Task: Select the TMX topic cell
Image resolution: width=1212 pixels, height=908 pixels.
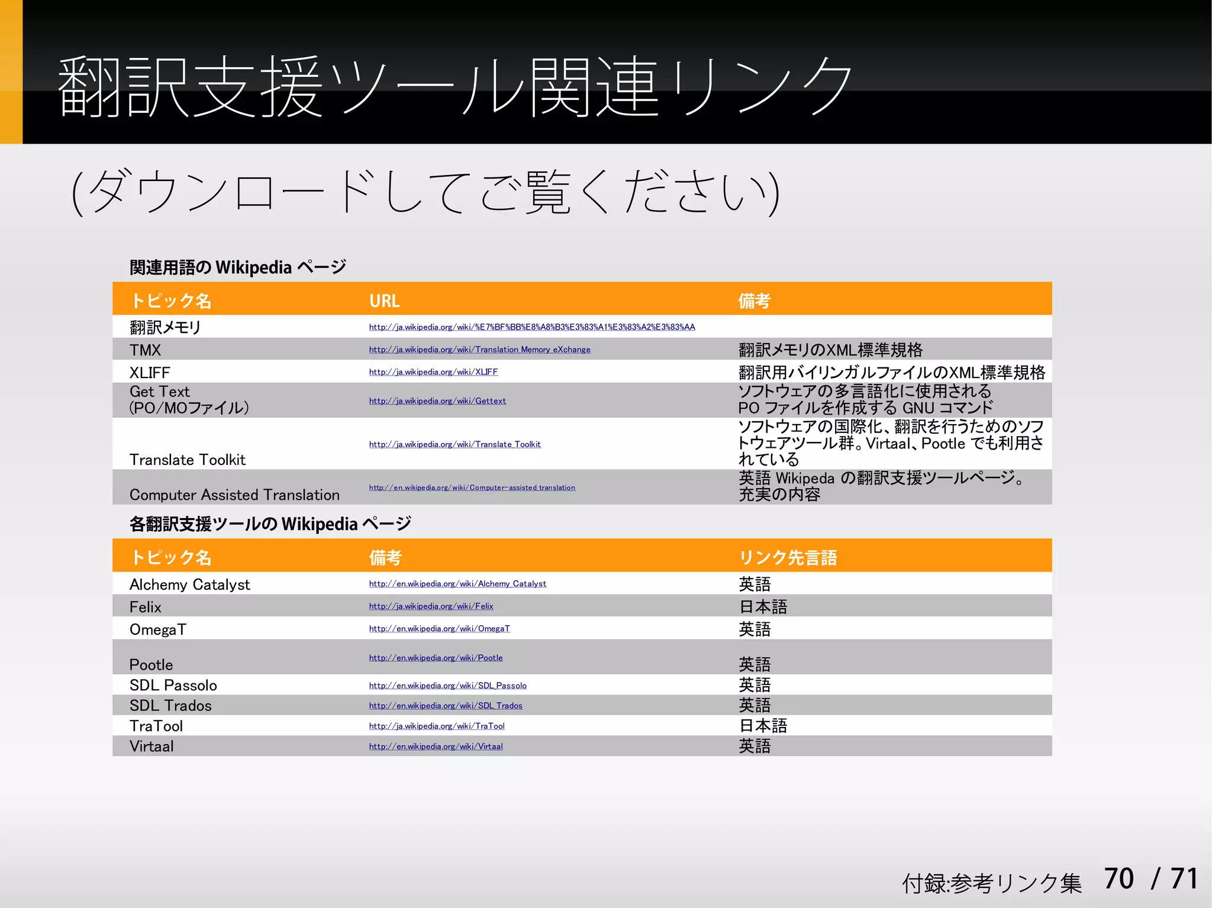Action: coord(145,350)
